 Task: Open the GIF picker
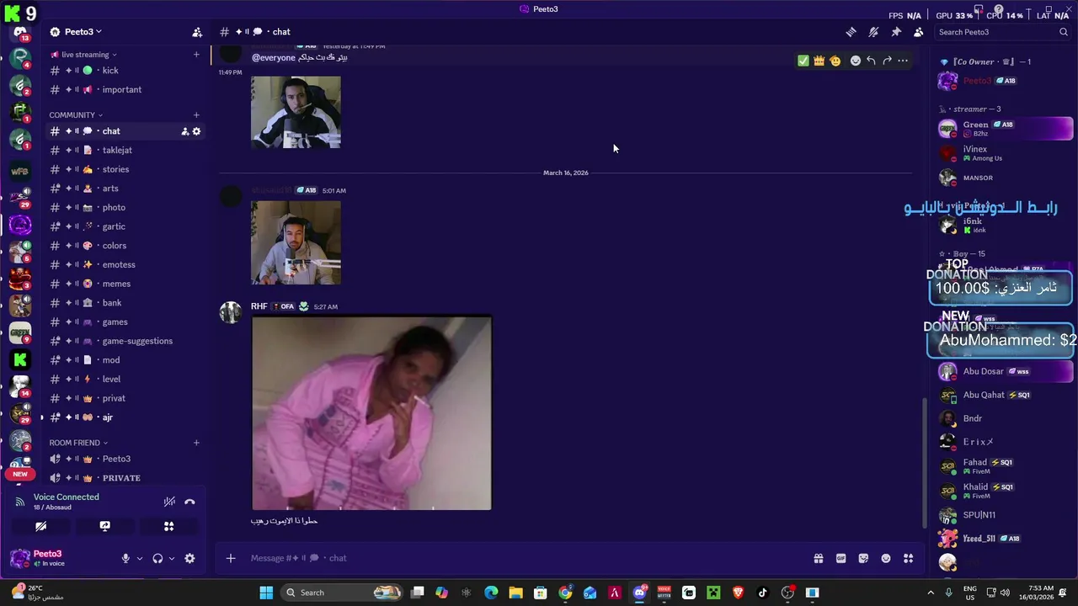point(841,558)
